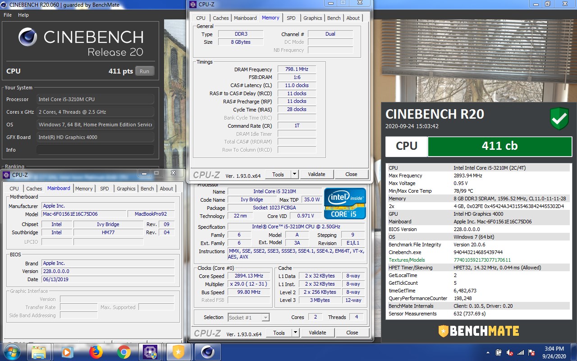577x361 pixels.
Task: Open Google Chrome from the taskbar
Action: click(x=124, y=352)
